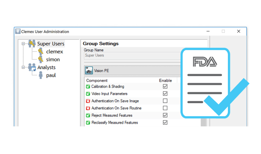Select the Analysts group icon
261x154 pixels.
[x=32, y=67]
